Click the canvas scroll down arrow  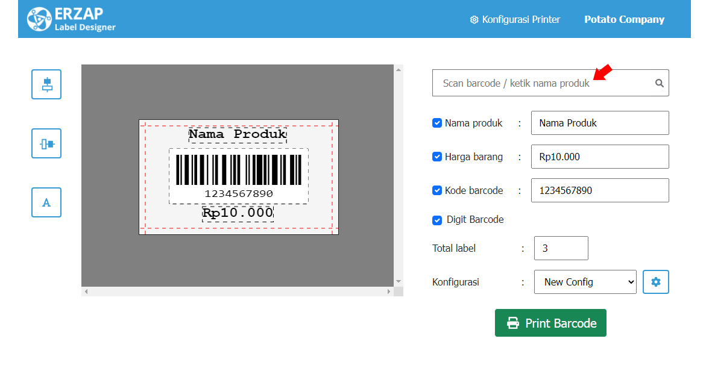[x=399, y=281]
